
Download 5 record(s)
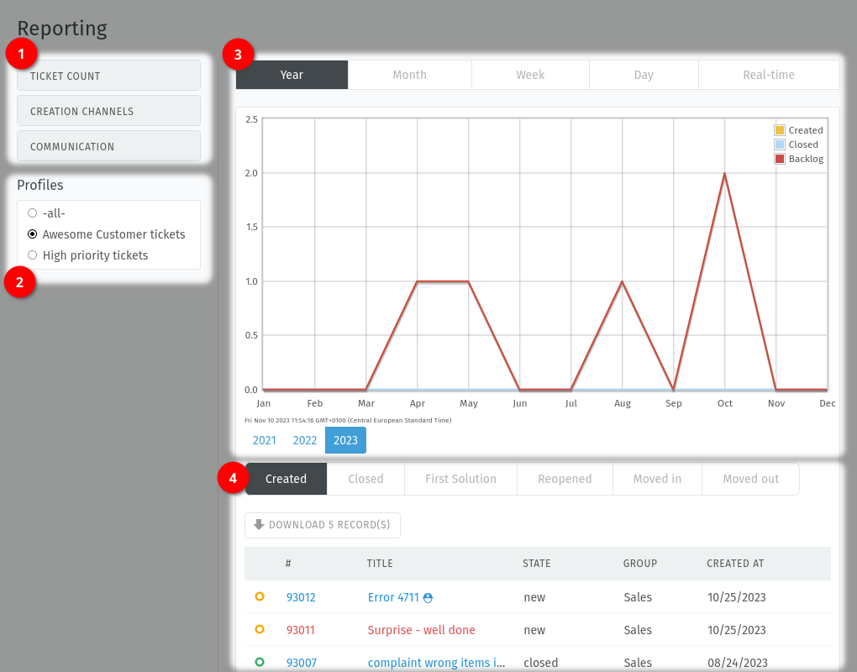pos(323,525)
